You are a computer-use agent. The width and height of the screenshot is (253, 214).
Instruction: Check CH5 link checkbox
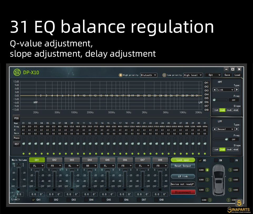104,200
